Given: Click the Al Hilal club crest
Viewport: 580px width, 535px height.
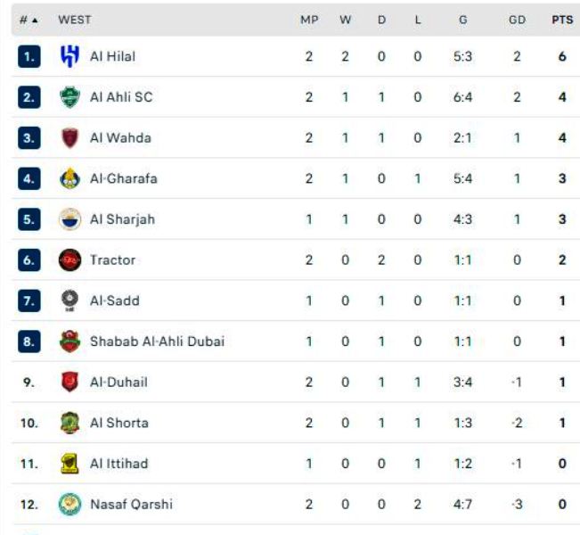Looking at the screenshot, I should click(x=69, y=56).
